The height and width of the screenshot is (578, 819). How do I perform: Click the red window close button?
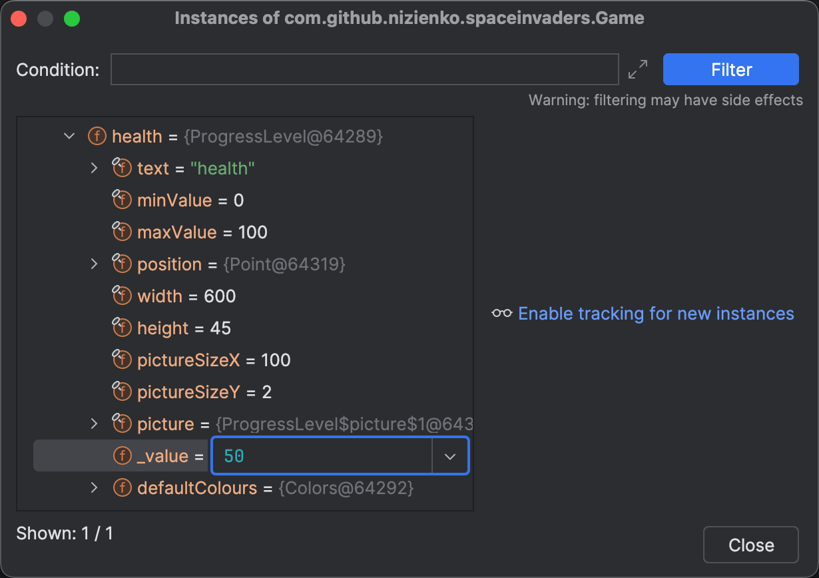tap(19, 19)
